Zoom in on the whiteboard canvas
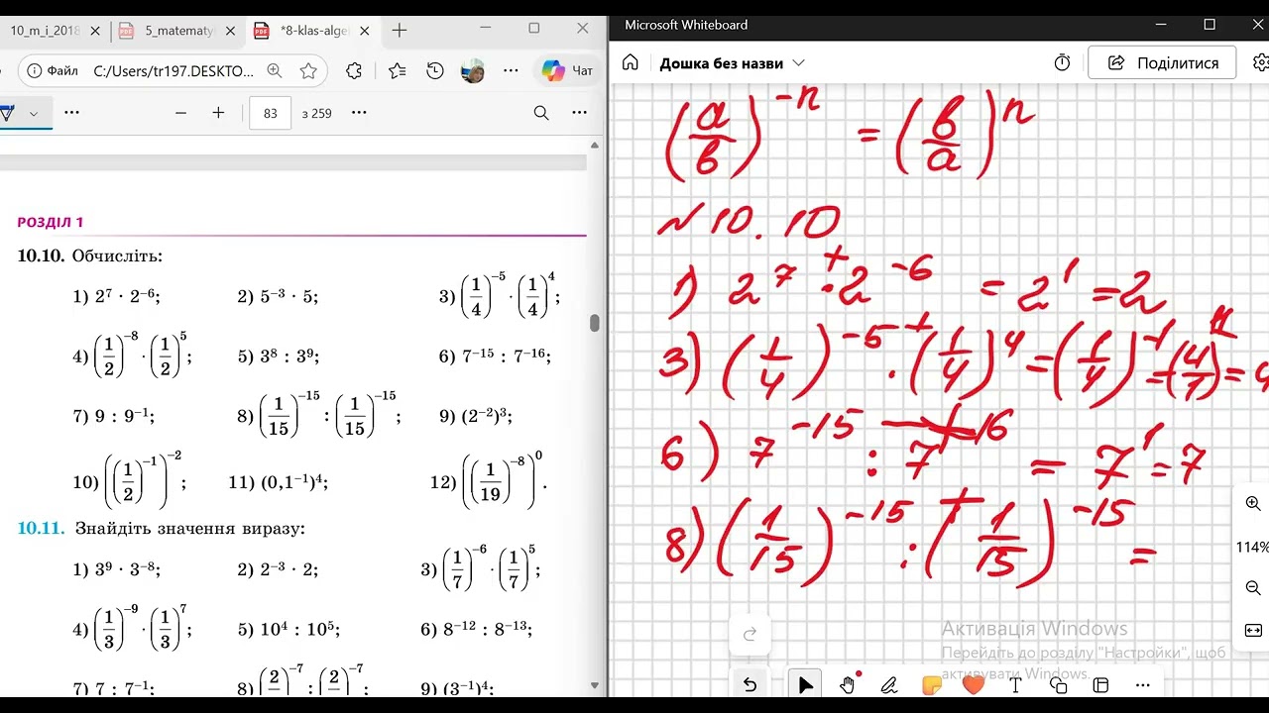Image resolution: width=1269 pixels, height=713 pixels. pyautogui.click(x=1253, y=503)
